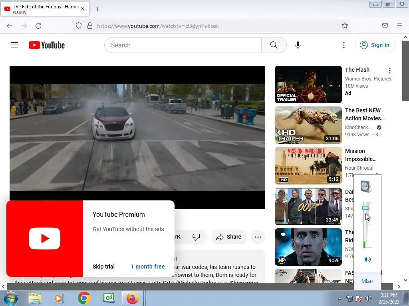Click the address bar URL
Viewport: 409px width, 306px height.
158,26
